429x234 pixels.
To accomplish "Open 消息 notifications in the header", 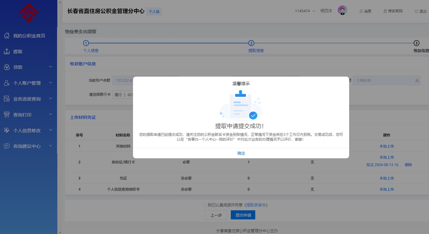I will (x=365, y=11).
